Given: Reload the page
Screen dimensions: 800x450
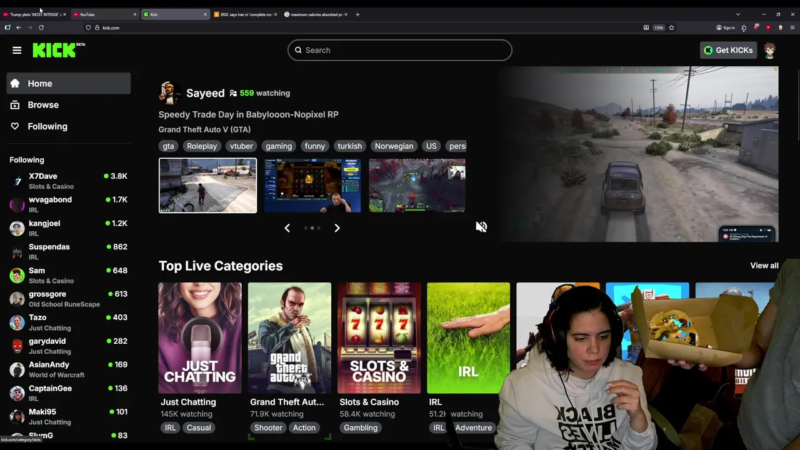Looking at the screenshot, I should pos(41,27).
